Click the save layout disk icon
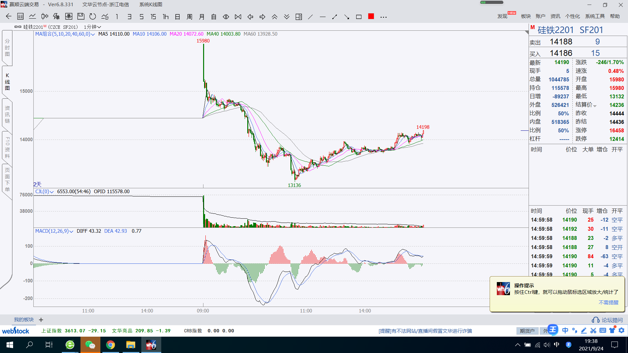The image size is (628, 353). 81,17
